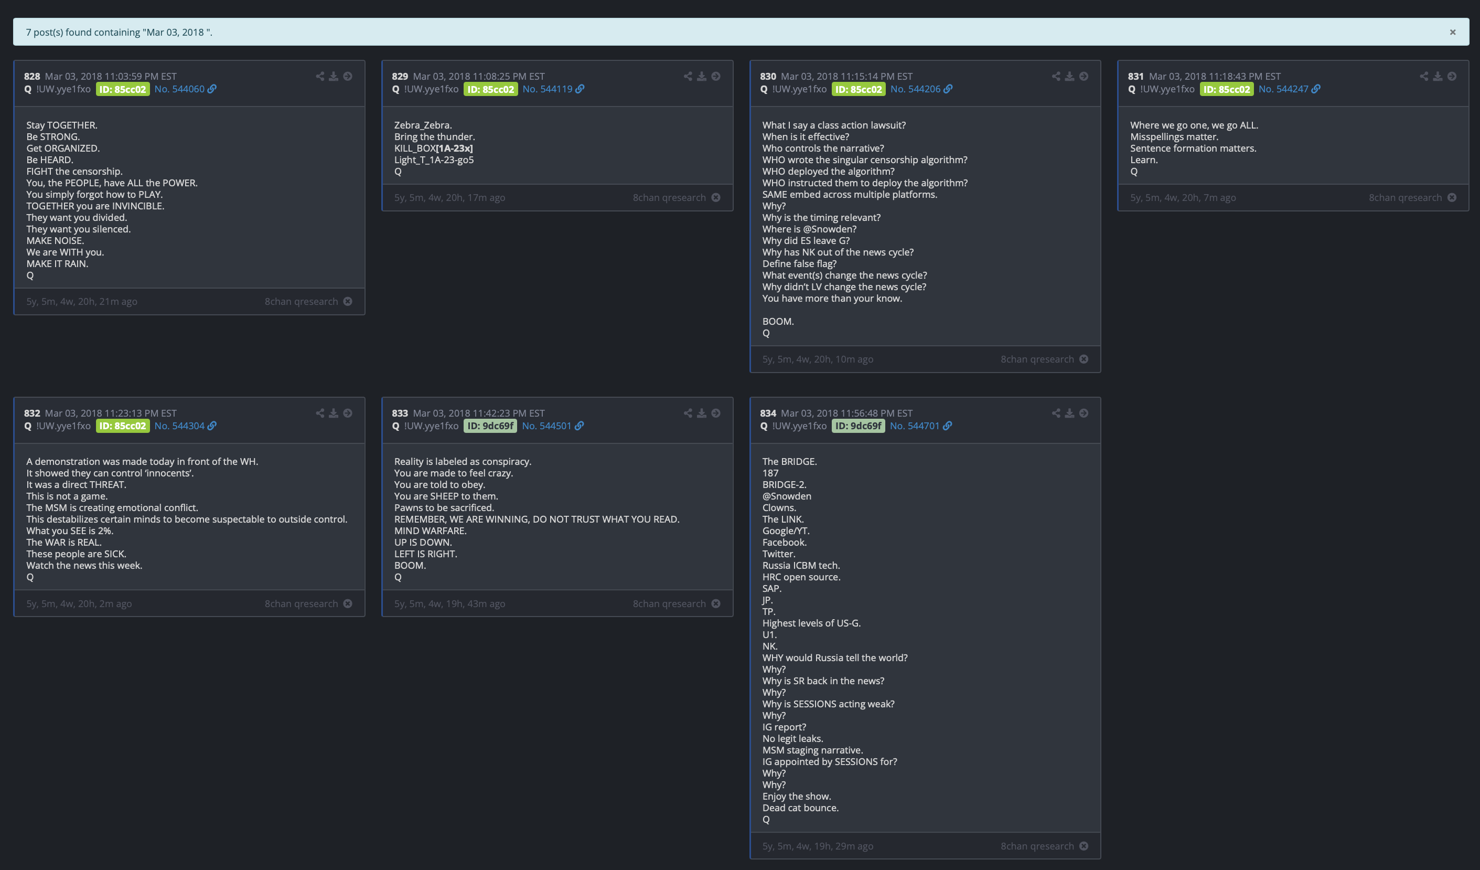Click the 'MAKE IT RAIN.' line in post 828
This screenshot has width=1480, height=870.
click(x=57, y=264)
